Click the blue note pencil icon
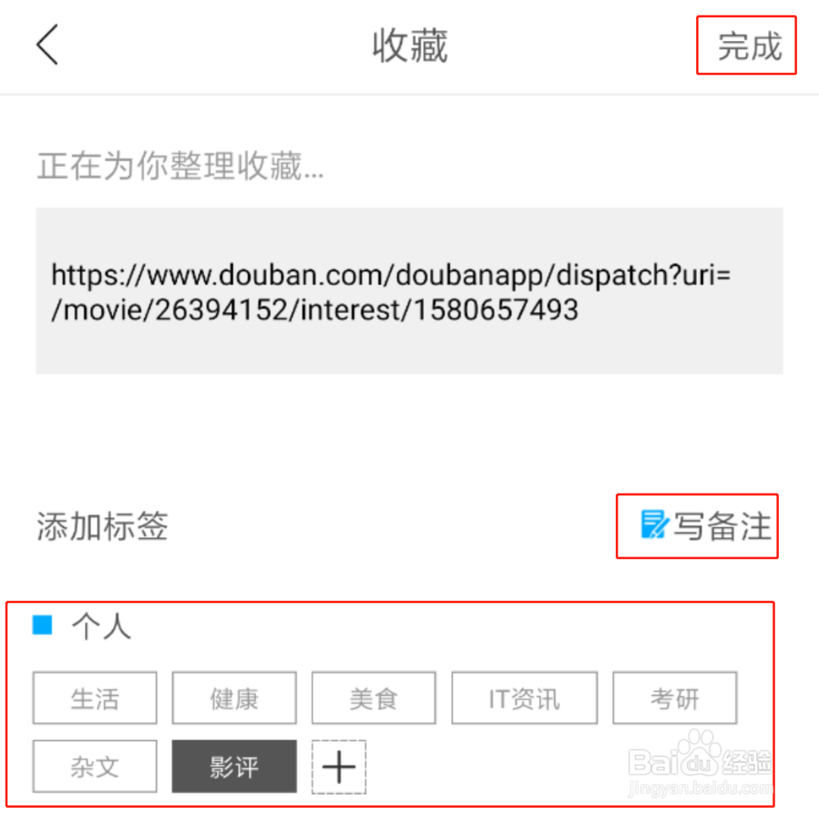The height and width of the screenshot is (816, 819). (654, 525)
